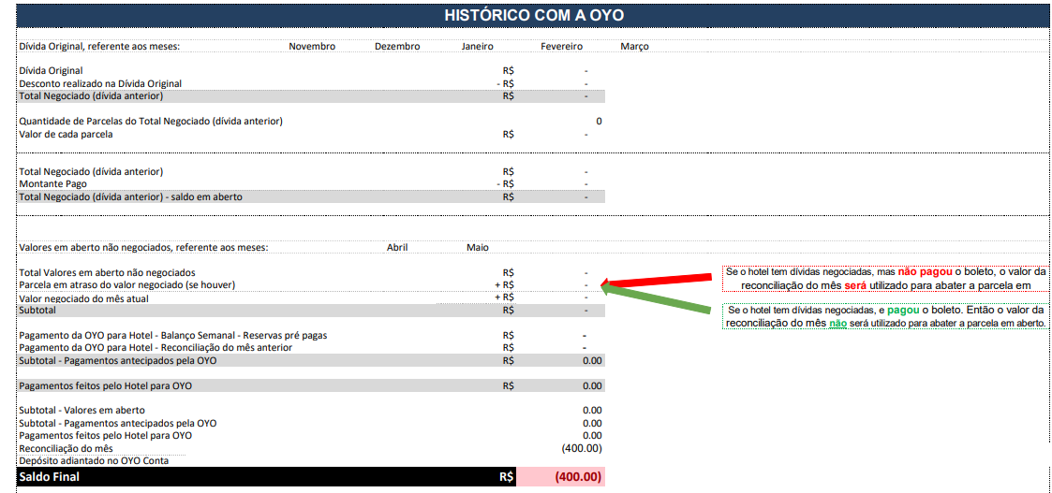Click the 'Depósito adiantado no OYO Conta' label
This screenshot has height=493, width=1052.
pos(94,461)
